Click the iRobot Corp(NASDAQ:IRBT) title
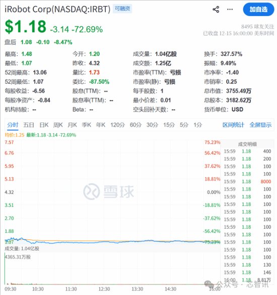The width and height of the screenshot is (277, 295). [57, 9]
